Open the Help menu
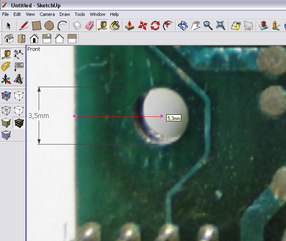 114,14
